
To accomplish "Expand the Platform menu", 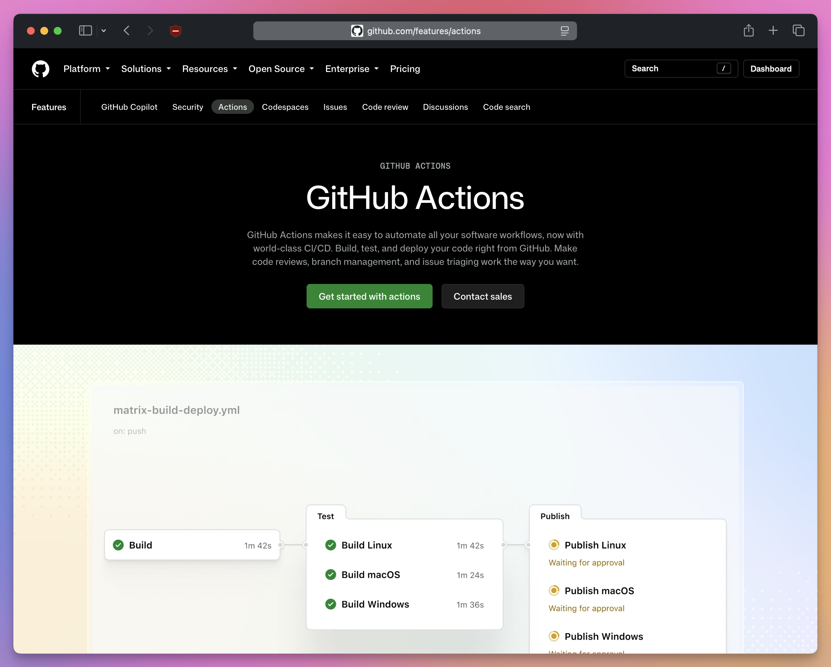I will pyautogui.click(x=87, y=69).
